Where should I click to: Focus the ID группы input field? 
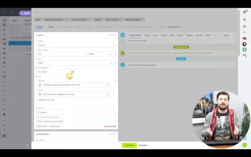[x=50, y=112]
